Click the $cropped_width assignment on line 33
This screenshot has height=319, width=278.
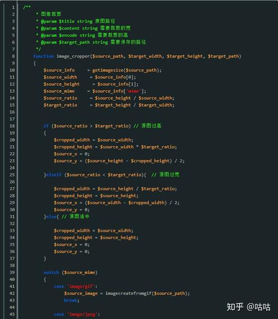pos(93,230)
